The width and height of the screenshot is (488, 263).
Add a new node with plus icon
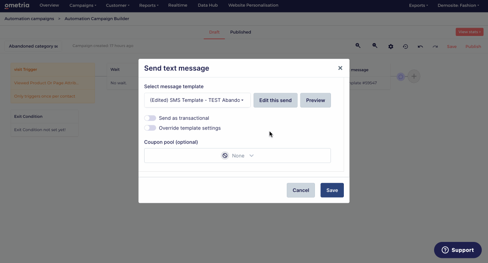[x=414, y=76]
